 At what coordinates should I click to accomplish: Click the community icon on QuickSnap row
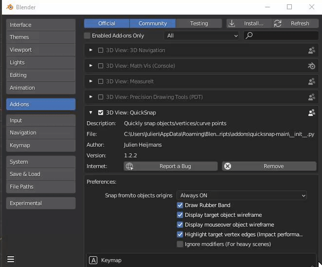311,113
